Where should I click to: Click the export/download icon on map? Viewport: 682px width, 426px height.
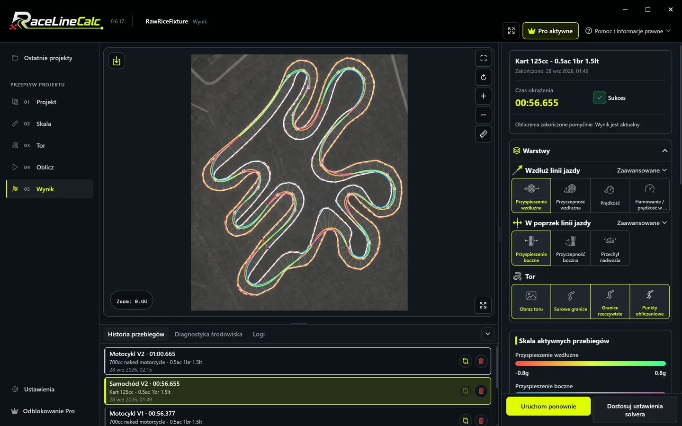coord(117,61)
